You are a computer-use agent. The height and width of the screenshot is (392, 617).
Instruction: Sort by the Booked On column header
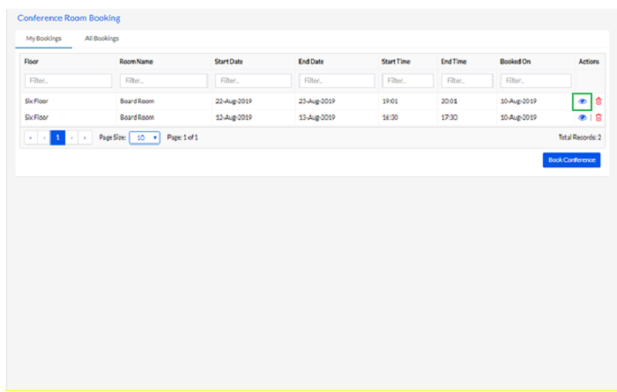(516, 62)
